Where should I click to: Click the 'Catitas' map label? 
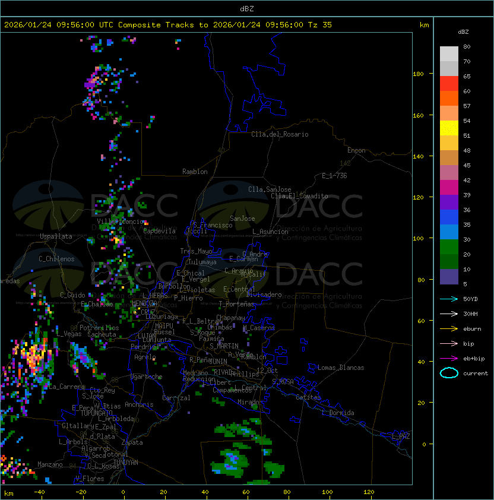point(308,397)
